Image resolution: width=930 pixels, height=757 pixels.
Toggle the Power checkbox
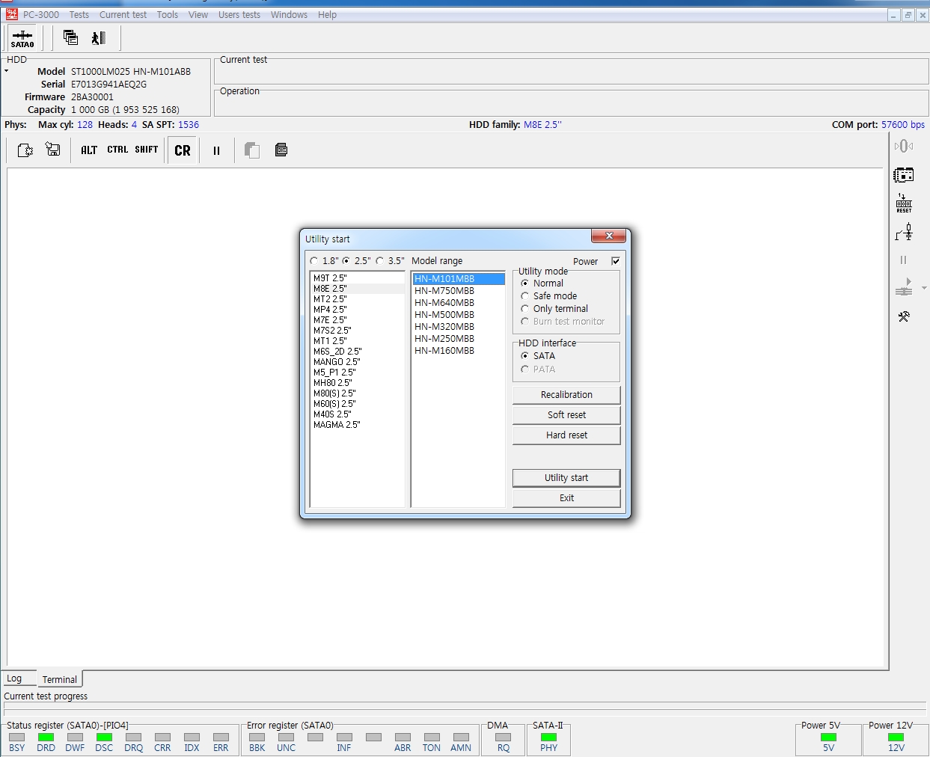(616, 261)
